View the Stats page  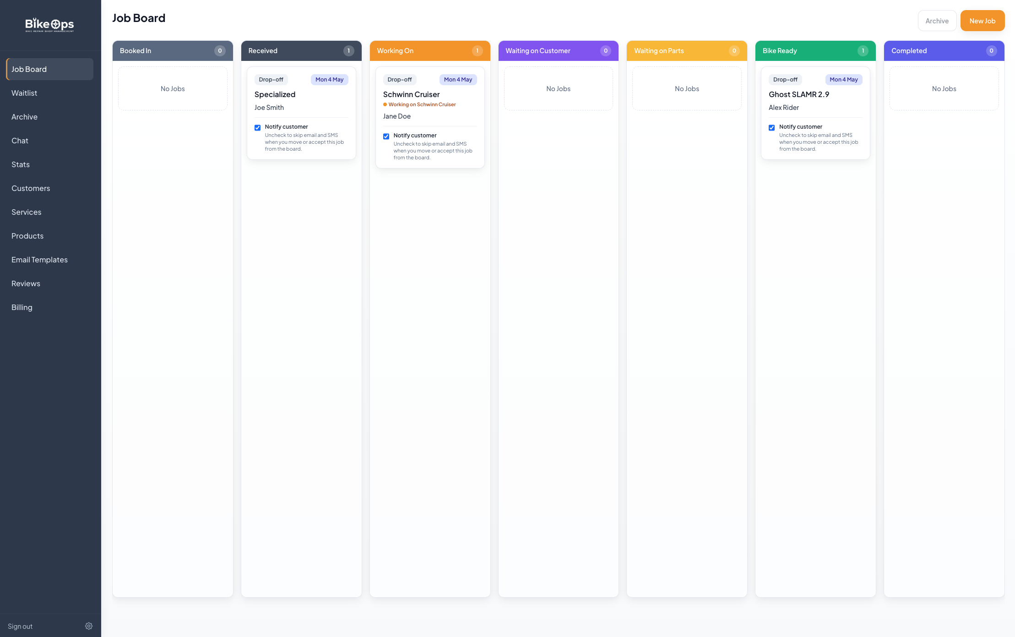coord(49,164)
